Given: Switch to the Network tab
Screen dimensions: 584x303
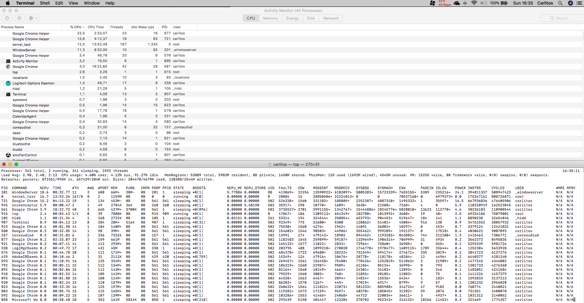Looking at the screenshot, I should (x=331, y=18).
